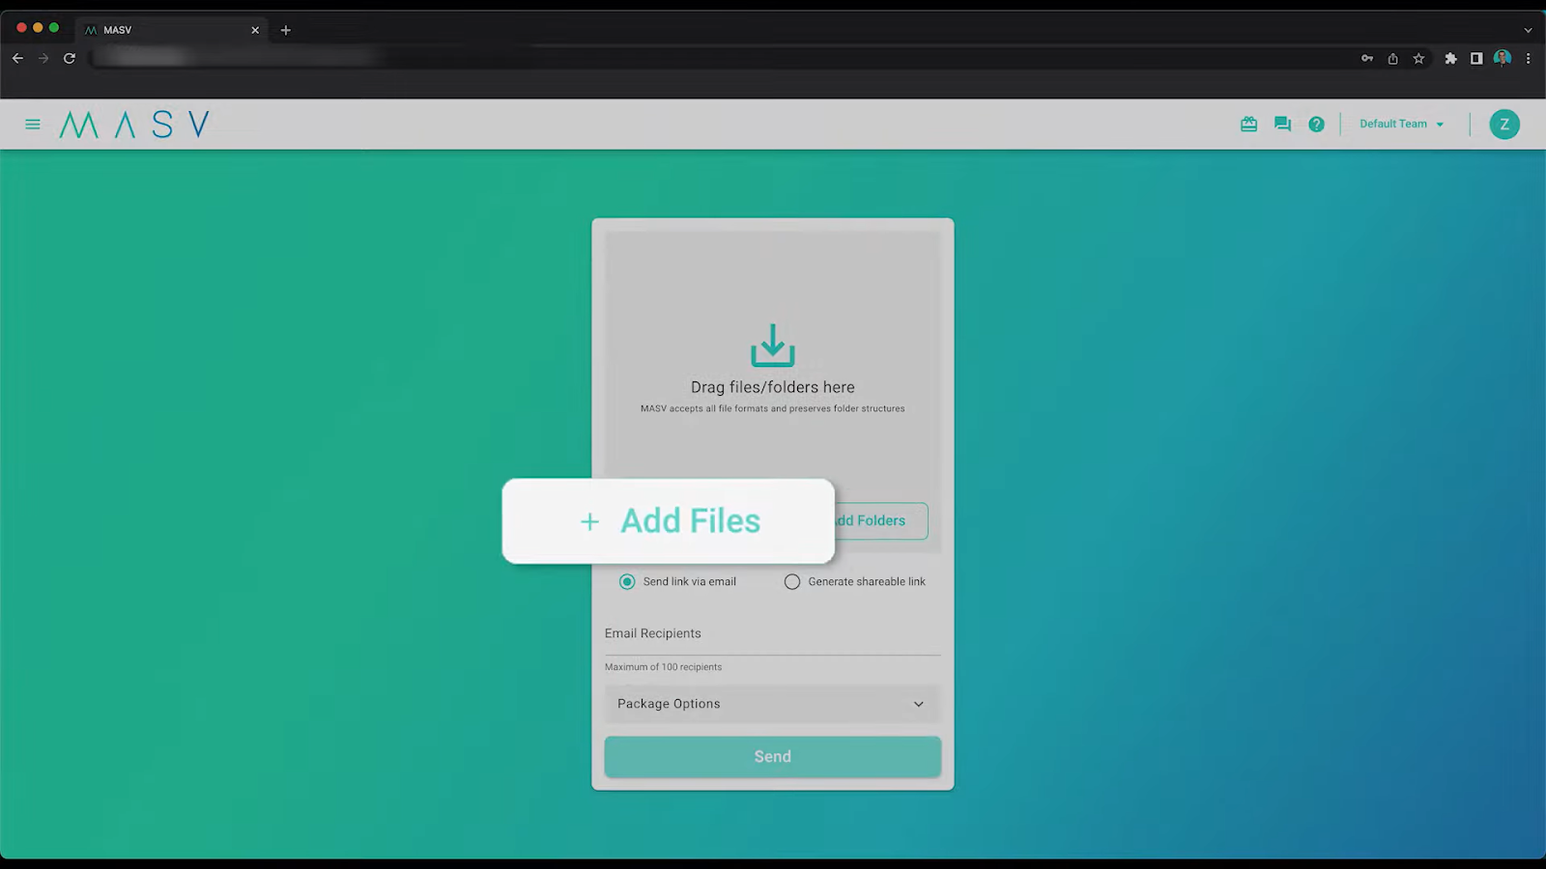Click the Add Folders button

879,521
